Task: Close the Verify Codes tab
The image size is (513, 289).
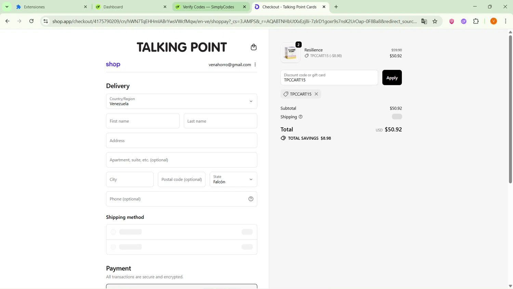Action: (x=244, y=7)
